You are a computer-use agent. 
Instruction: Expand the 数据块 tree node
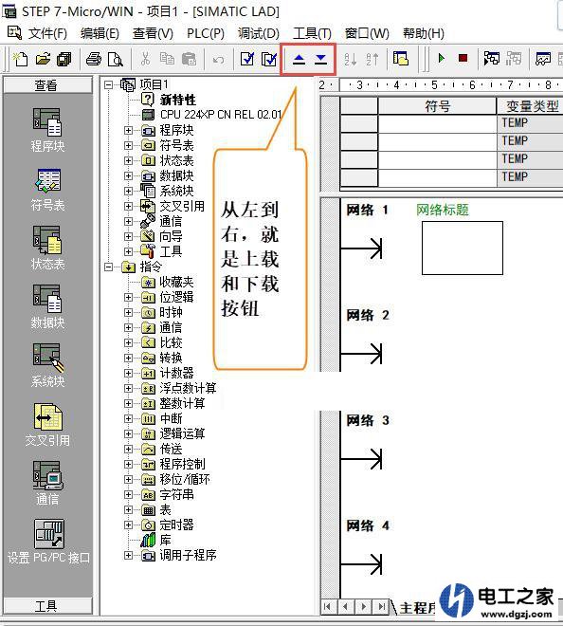(128, 175)
